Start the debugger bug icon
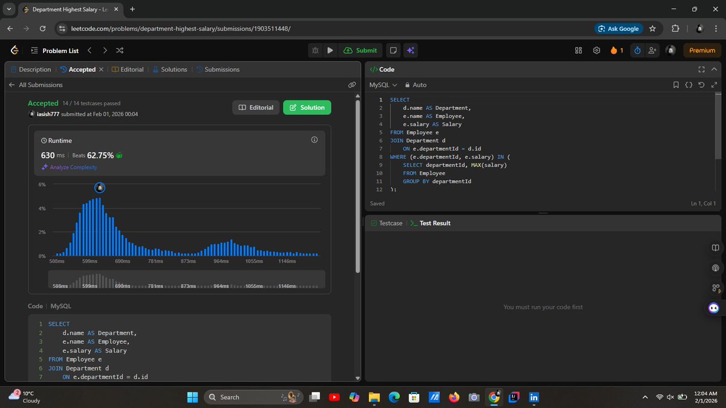The width and height of the screenshot is (726, 408). pyautogui.click(x=315, y=51)
